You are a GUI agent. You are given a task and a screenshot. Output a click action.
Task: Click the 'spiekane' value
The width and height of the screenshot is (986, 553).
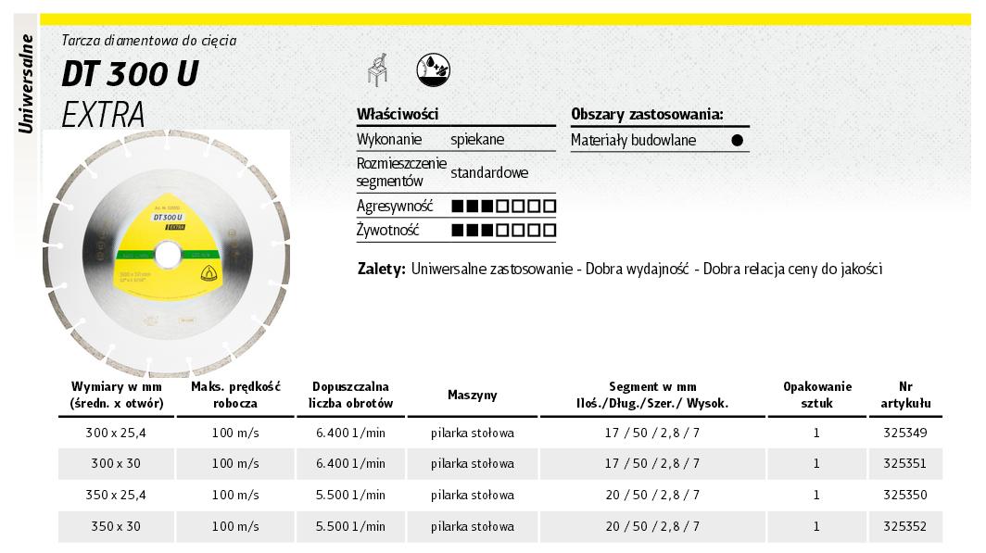pos(477,140)
